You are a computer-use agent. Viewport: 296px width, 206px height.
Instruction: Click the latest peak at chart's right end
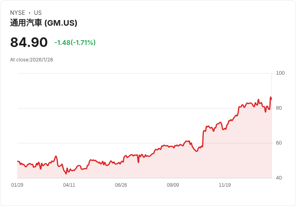coord(271,98)
